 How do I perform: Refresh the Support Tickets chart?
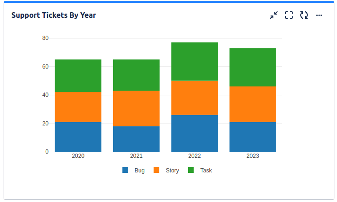304,16
